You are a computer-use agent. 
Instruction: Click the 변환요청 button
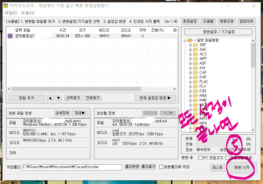point(227,21)
